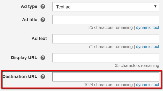Open the help tooltip for Ad title
The image size is (163, 91).
[x=43, y=20]
